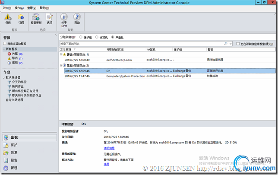Open the 监视 monitoring workspace icon
The width and height of the screenshot is (278, 175).
tap(6, 137)
